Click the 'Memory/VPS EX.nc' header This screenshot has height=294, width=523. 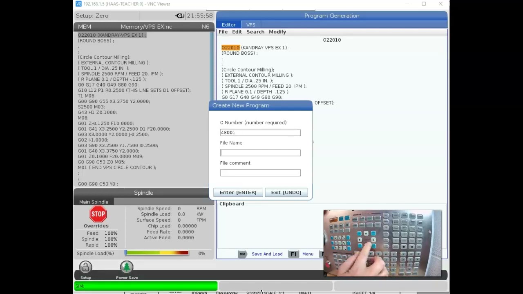[146, 27]
